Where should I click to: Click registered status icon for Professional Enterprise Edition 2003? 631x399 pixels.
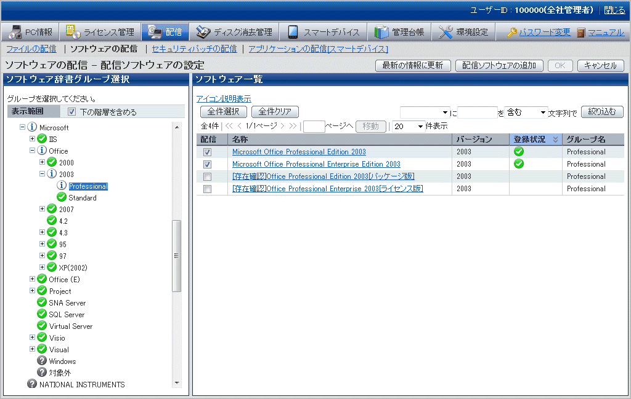pos(519,164)
